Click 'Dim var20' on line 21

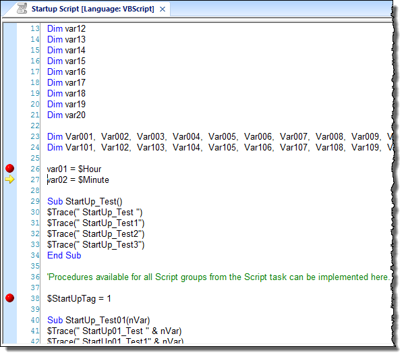click(x=66, y=115)
